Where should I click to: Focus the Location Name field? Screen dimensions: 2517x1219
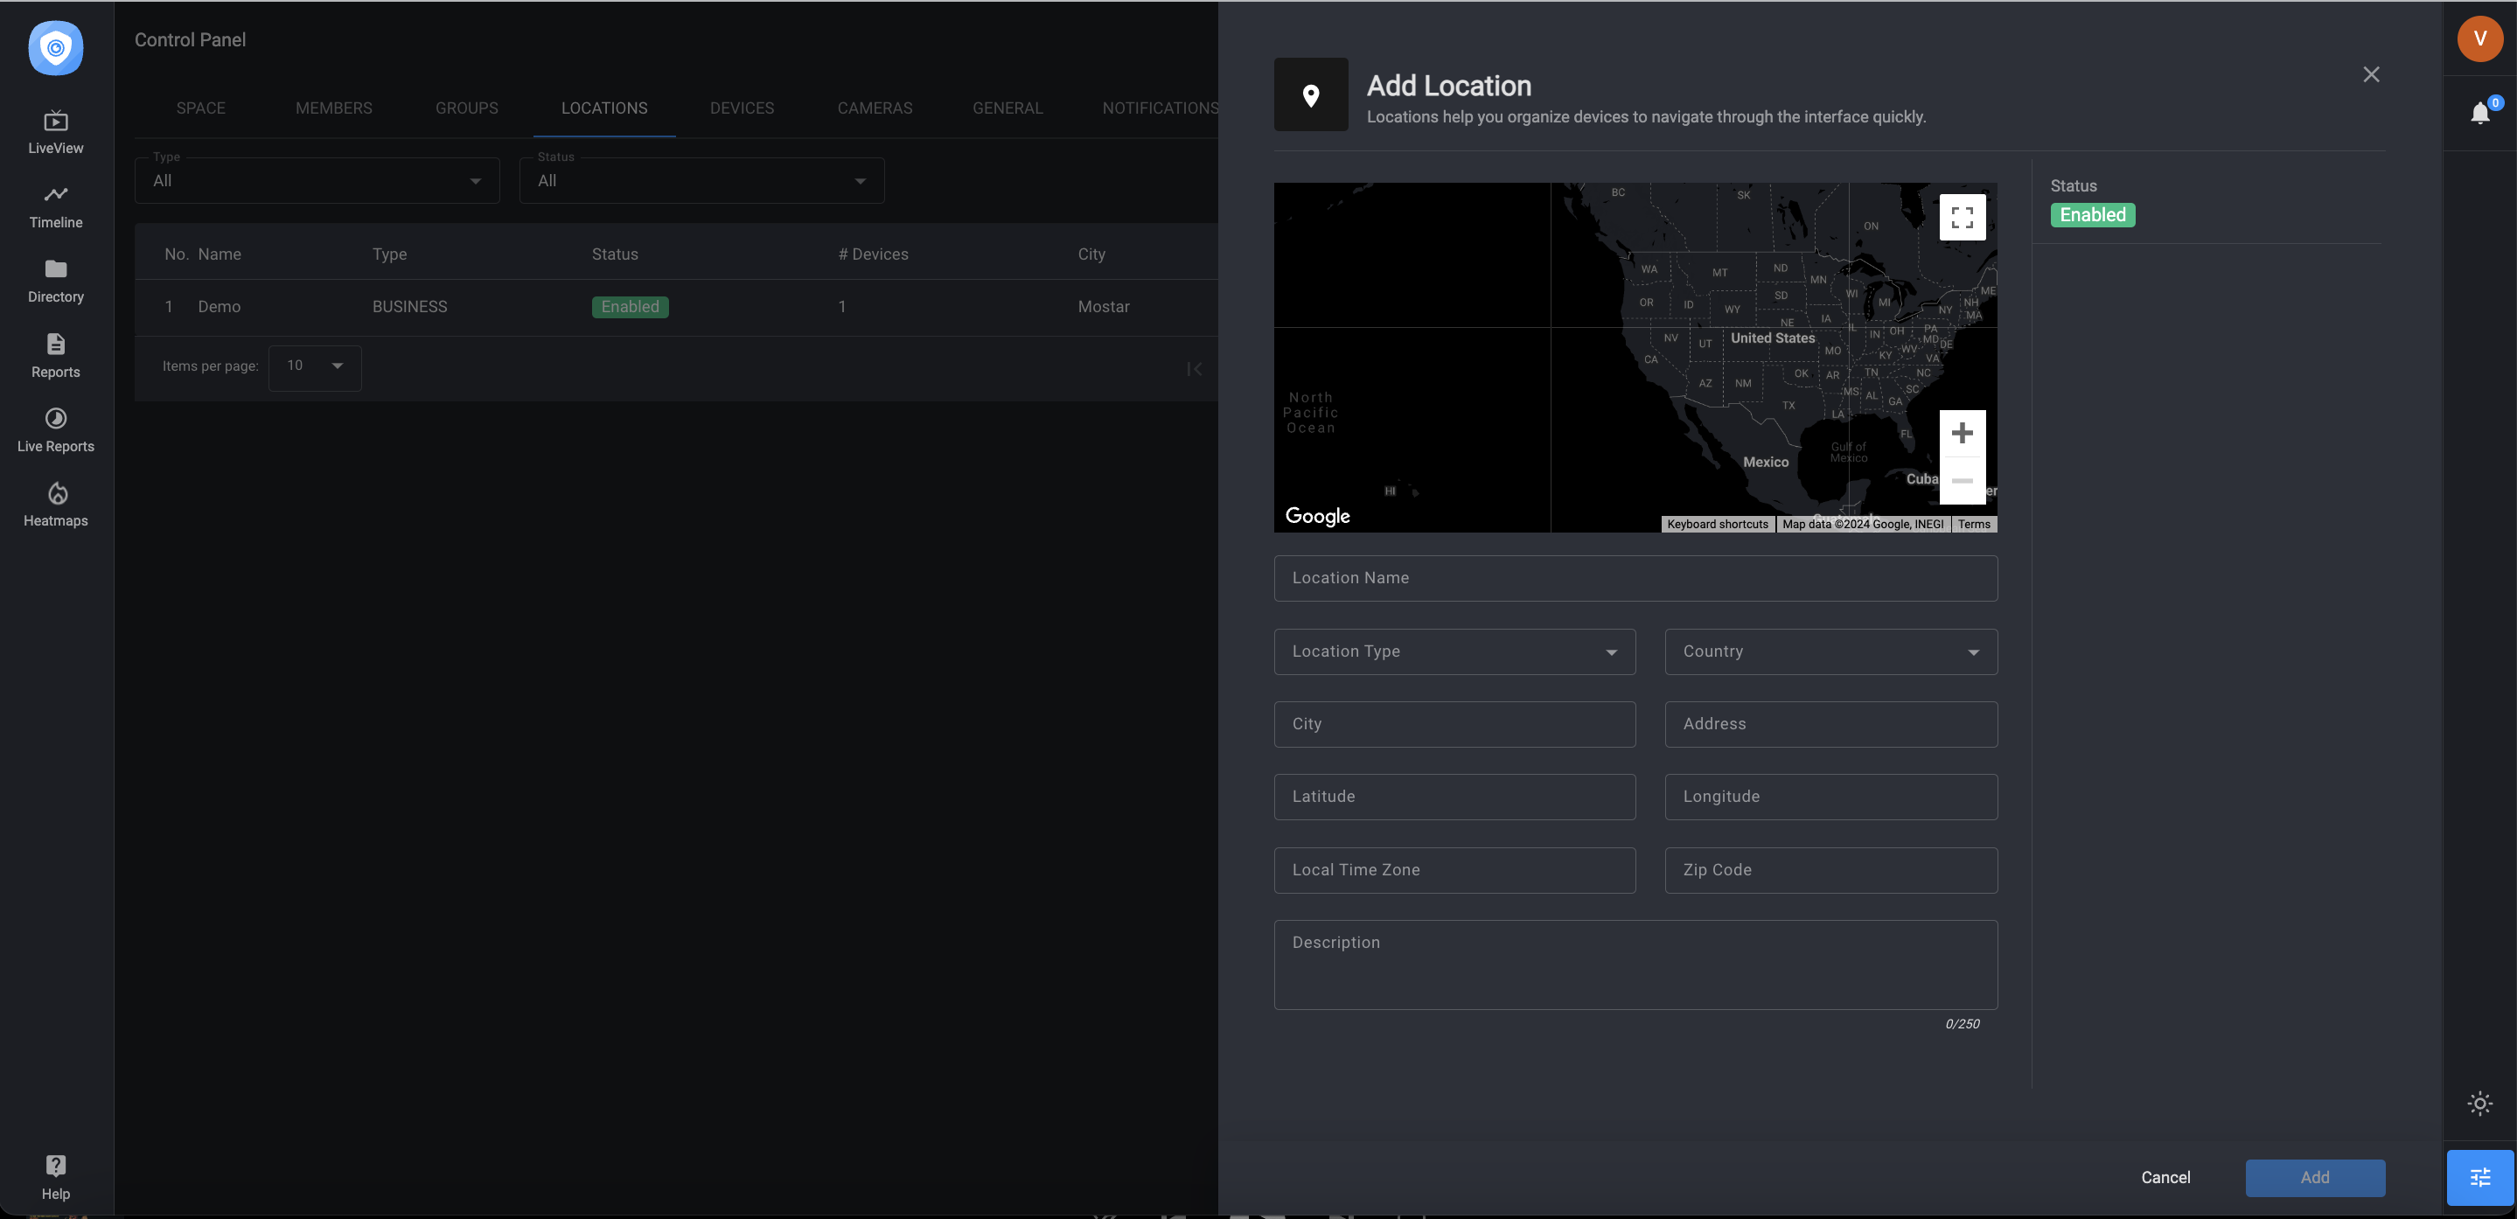pos(1635,578)
